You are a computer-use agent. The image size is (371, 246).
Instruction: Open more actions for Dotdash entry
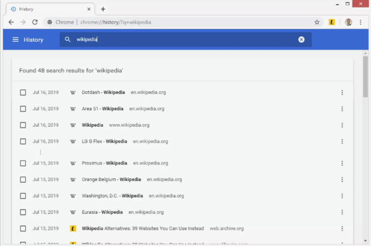pyautogui.click(x=342, y=92)
